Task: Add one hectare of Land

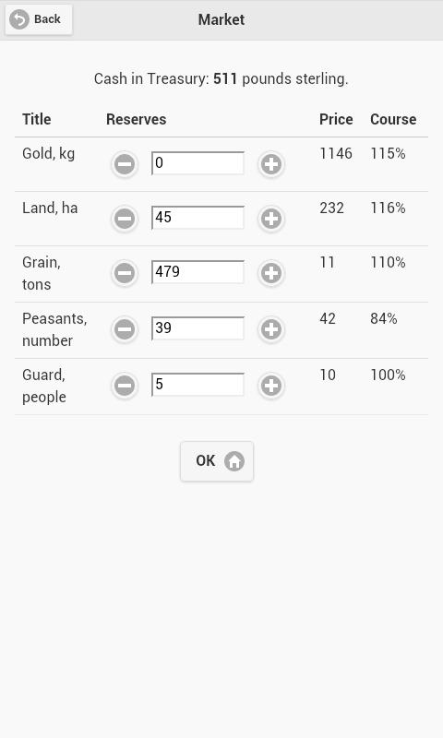Action: (x=271, y=219)
